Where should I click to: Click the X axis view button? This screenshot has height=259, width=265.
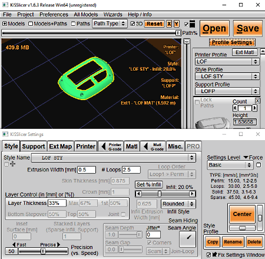tap(169, 24)
